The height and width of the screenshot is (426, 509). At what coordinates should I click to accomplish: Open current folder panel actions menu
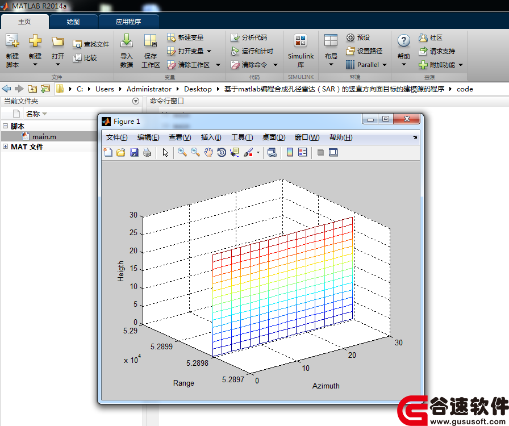pyautogui.click(x=136, y=101)
